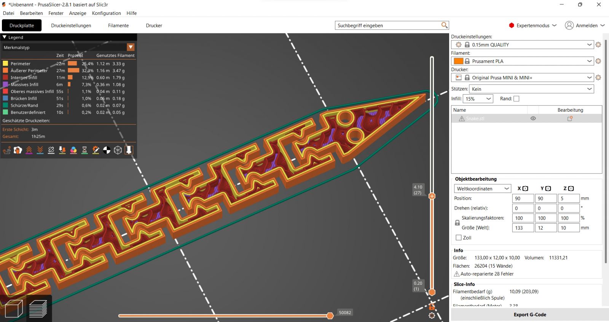Open the Weltkoordinaten coordinate system dropdown
The image size is (609, 322).
click(x=482, y=189)
